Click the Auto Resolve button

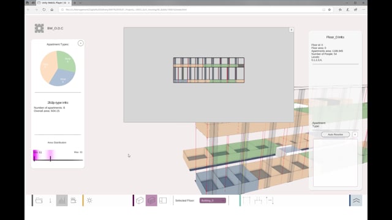335,134
